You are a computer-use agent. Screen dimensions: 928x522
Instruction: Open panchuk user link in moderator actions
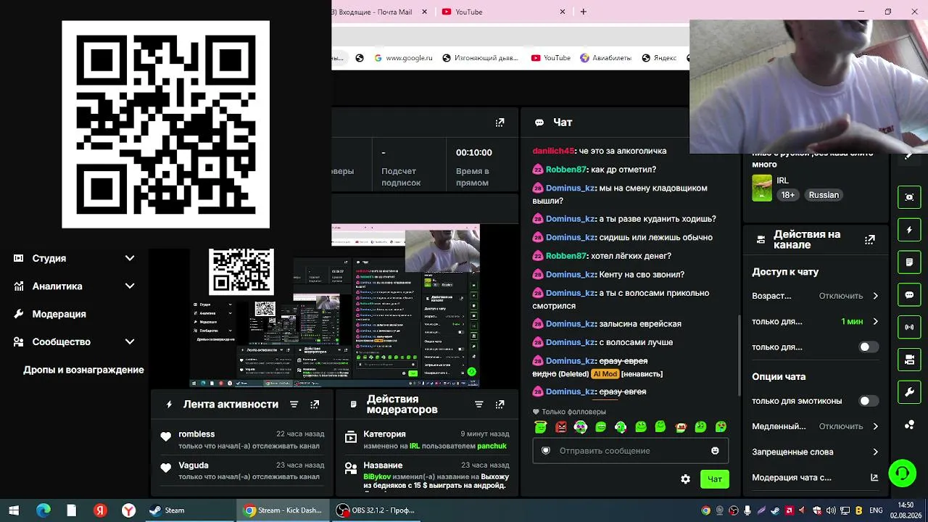pos(492,447)
